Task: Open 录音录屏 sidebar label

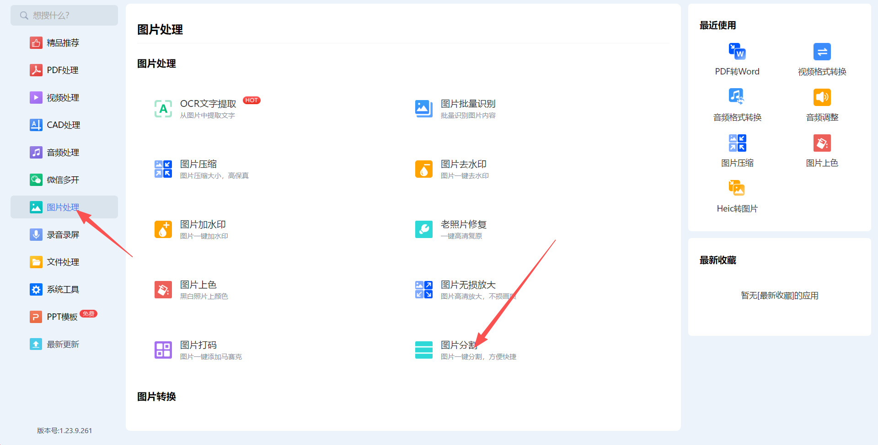Action: (63, 235)
